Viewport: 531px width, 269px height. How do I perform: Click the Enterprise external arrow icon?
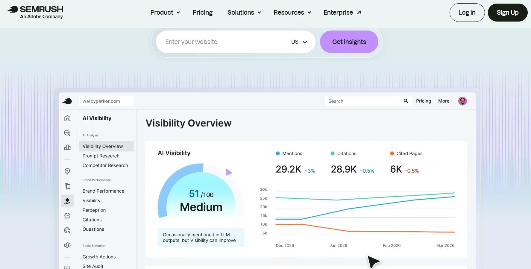click(x=359, y=13)
